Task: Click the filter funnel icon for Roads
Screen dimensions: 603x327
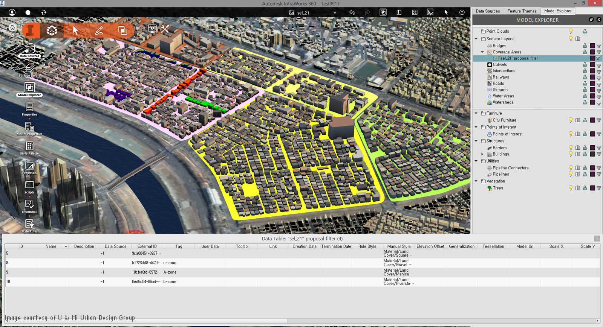Action: [x=598, y=84]
